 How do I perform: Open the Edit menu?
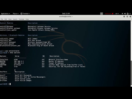pyautogui.click(x=6, y=19)
